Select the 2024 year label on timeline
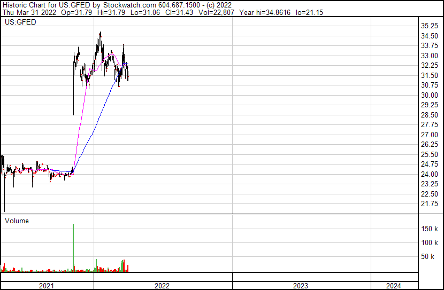This screenshot has width=444, height=290. point(393,286)
